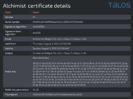Screen dimensions: 133x99
Task: Click the public key line starting '30 82 01 0a'
Action: tap(80, 63)
